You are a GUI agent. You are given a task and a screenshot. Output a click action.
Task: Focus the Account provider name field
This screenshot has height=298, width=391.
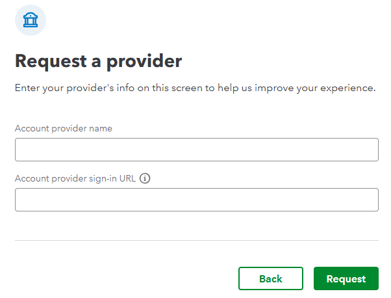click(197, 150)
